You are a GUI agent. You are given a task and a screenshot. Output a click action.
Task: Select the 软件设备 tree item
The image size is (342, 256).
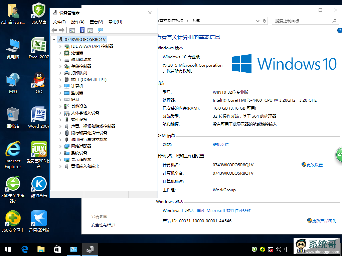pyautogui.click(x=79, y=120)
